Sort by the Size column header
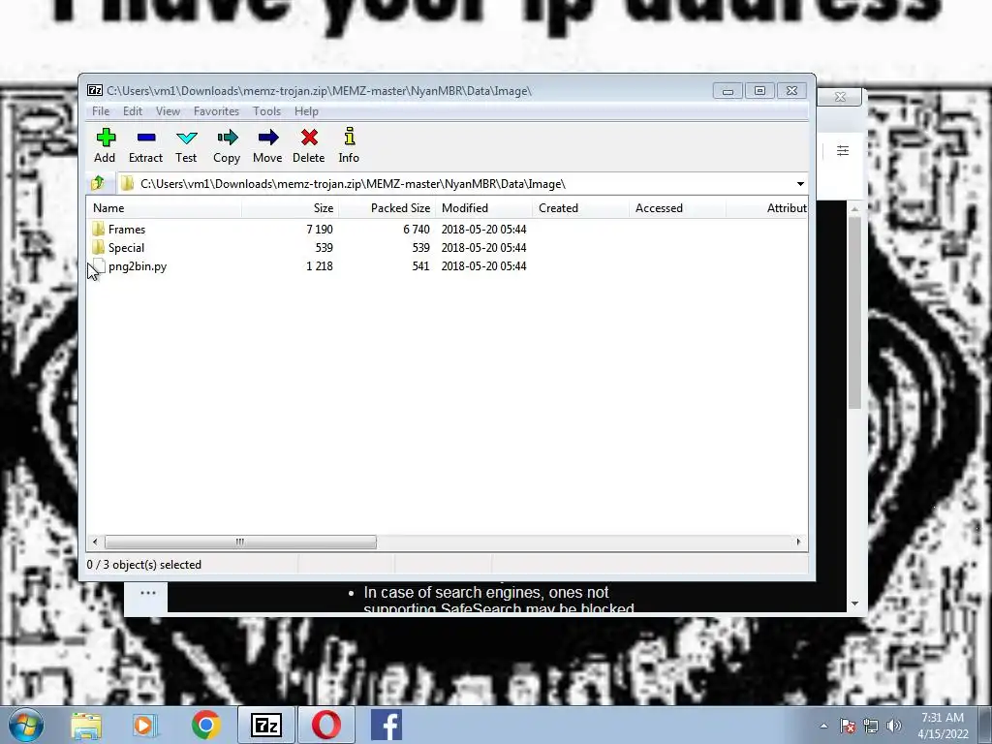The height and width of the screenshot is (744, 992). tap(290, 208)
